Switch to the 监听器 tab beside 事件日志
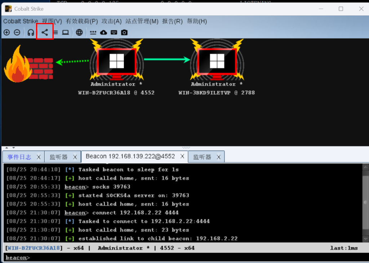369x263 pixels. pos(59,157)
